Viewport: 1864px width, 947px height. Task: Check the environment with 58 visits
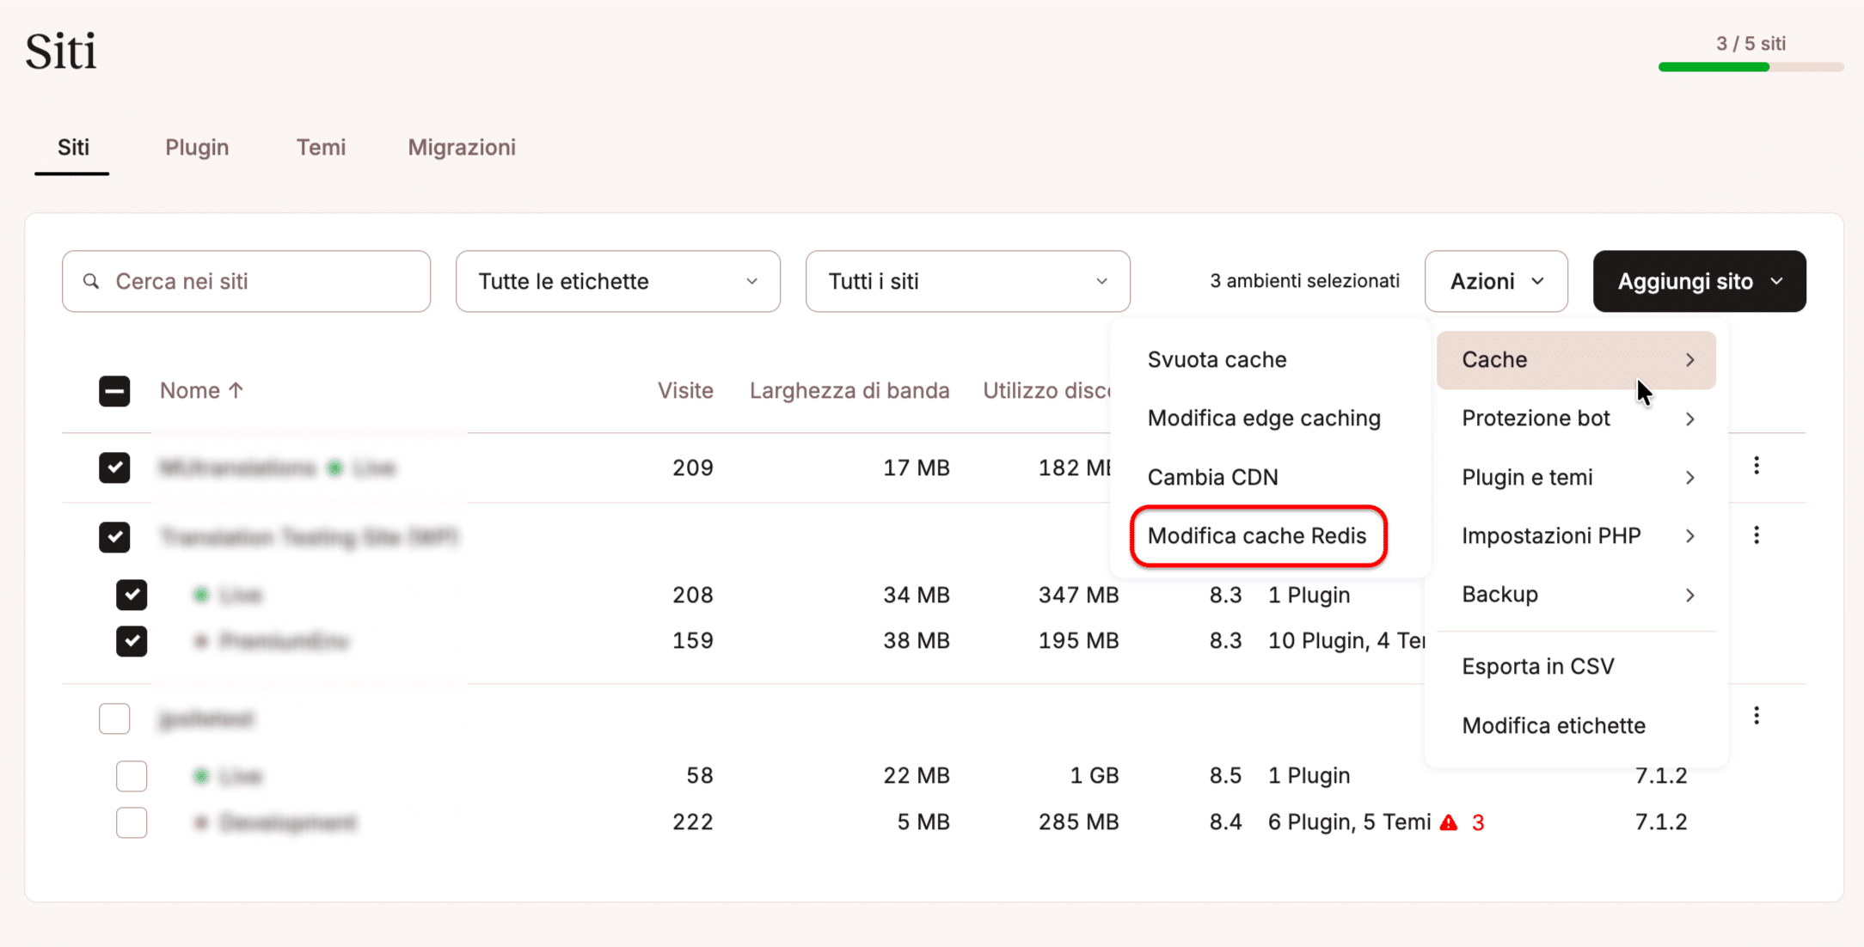132,776
